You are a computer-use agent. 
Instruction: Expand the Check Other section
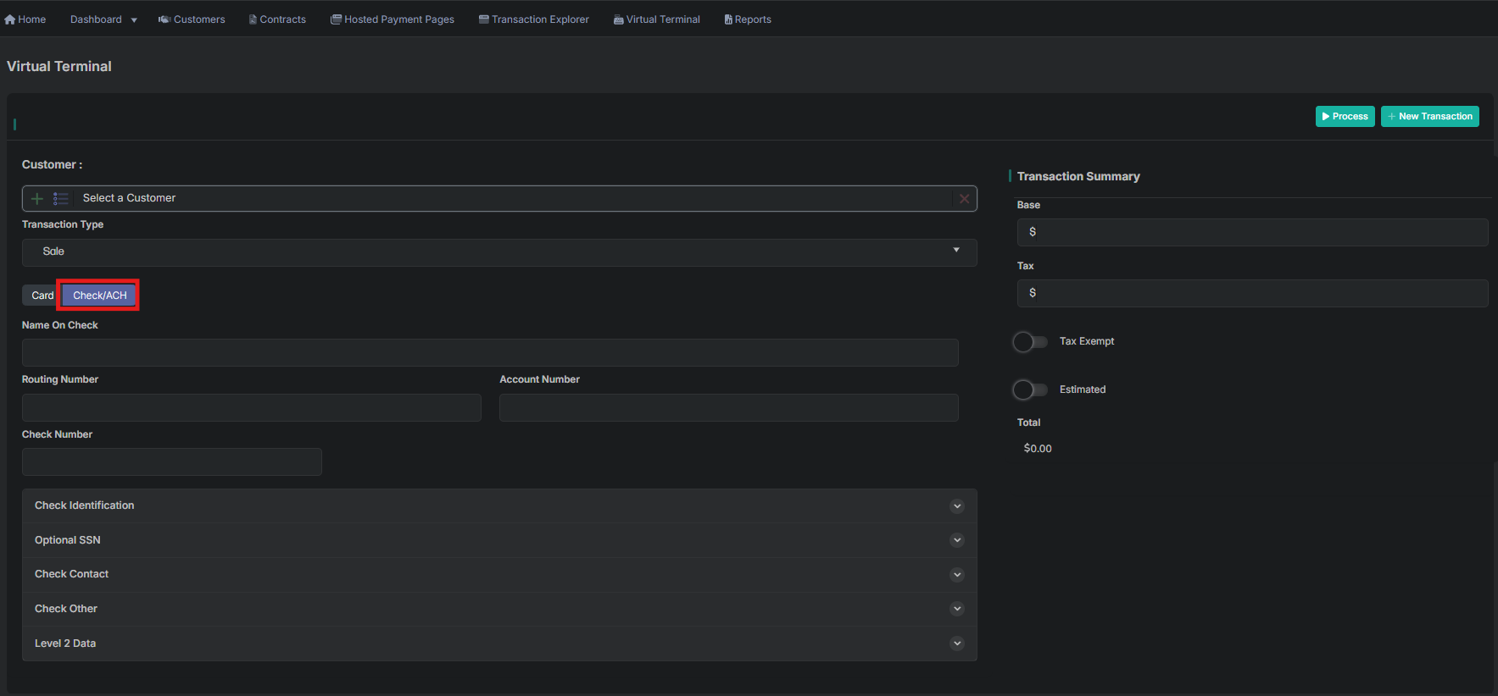click(499, 609)
